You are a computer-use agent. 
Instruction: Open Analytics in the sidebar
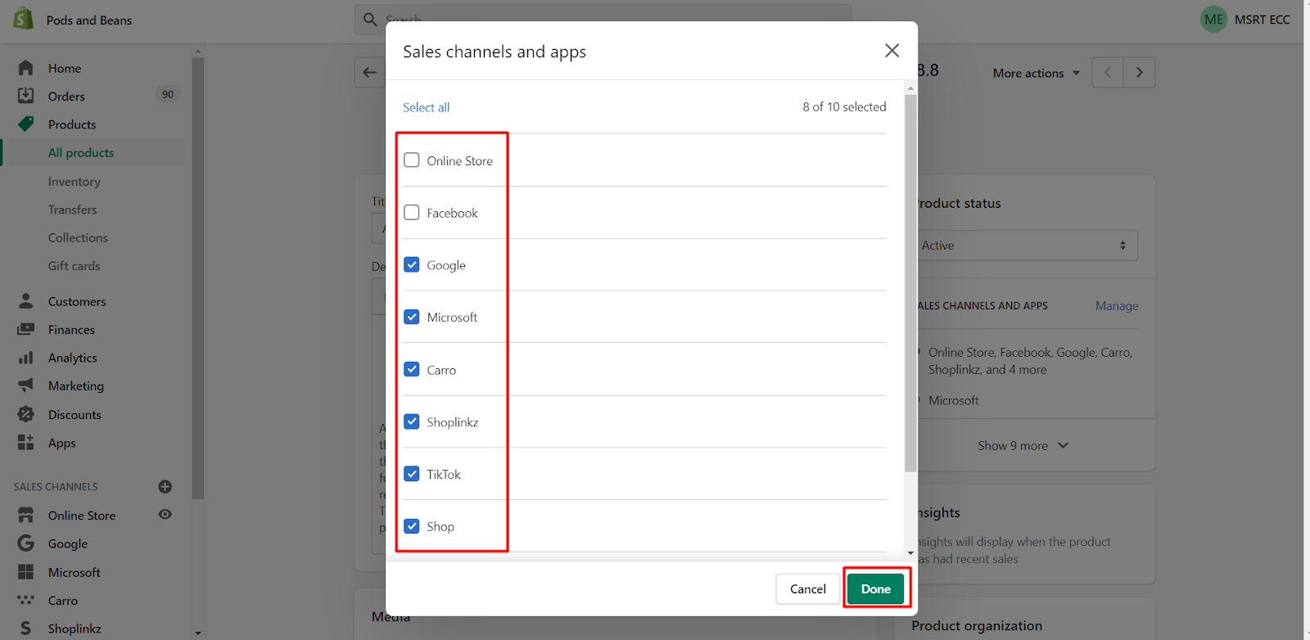(x=73, y=358)
